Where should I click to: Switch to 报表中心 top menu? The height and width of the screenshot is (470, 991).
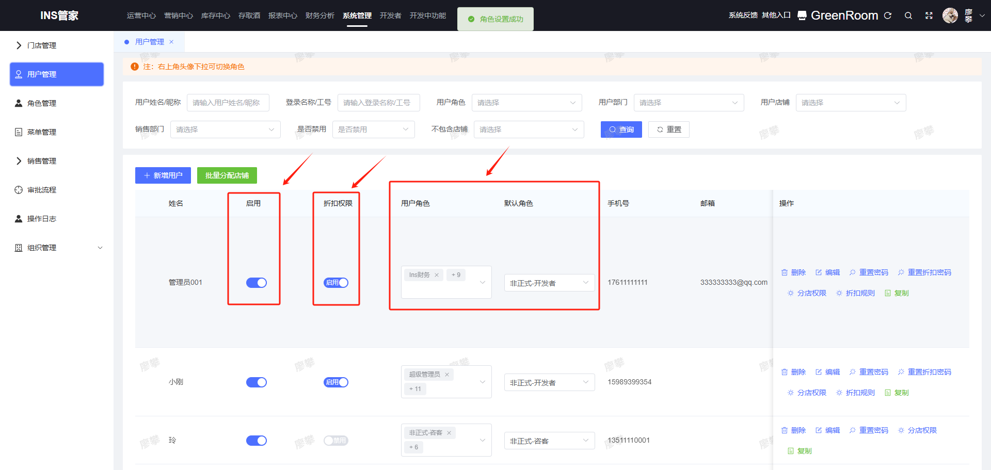[283, 15]
